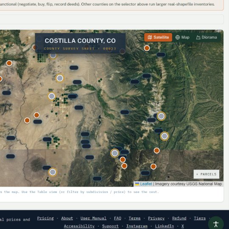Open the FAQ footer link

pos(117,218)
